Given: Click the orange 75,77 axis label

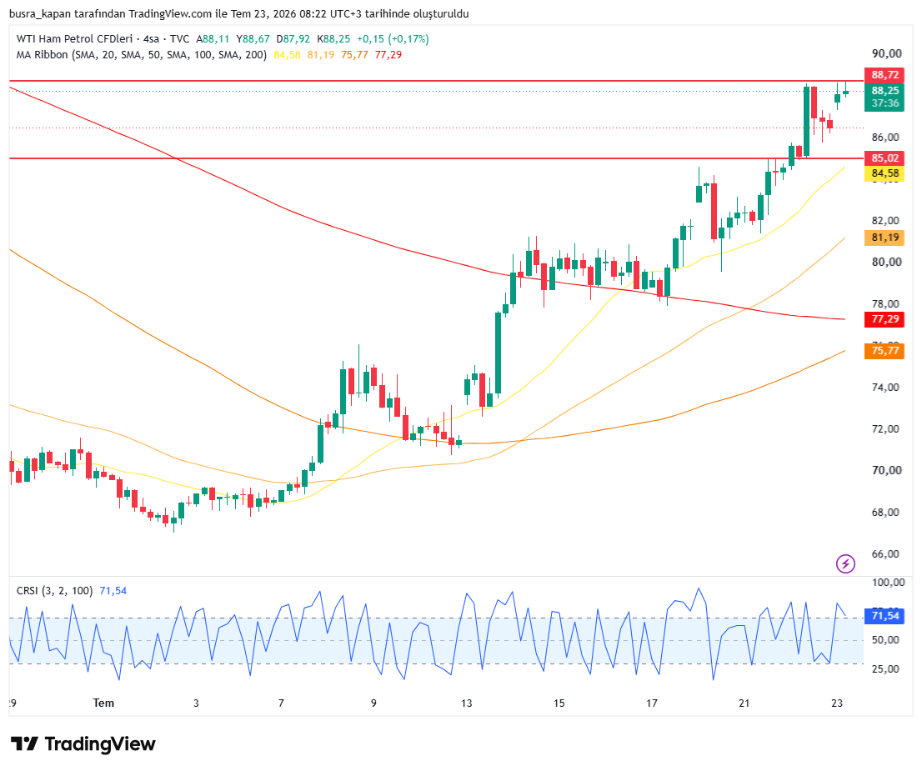Looking at the screenshot, I should pos(884,351).
